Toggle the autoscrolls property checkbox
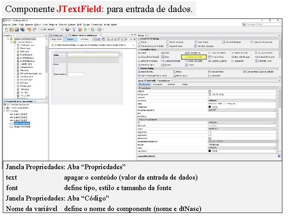Screen dimensions: 290x217 click(x=210, y=138)
